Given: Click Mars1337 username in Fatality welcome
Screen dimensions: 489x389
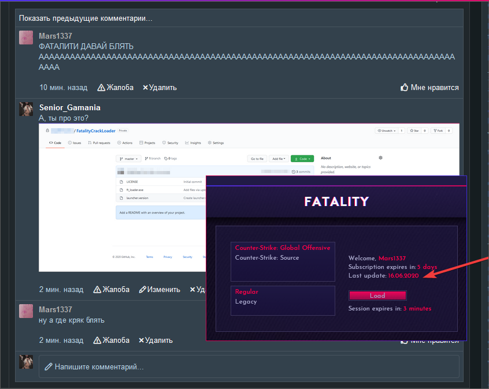Looking at the screenshot, I should [x=392, y=258].
